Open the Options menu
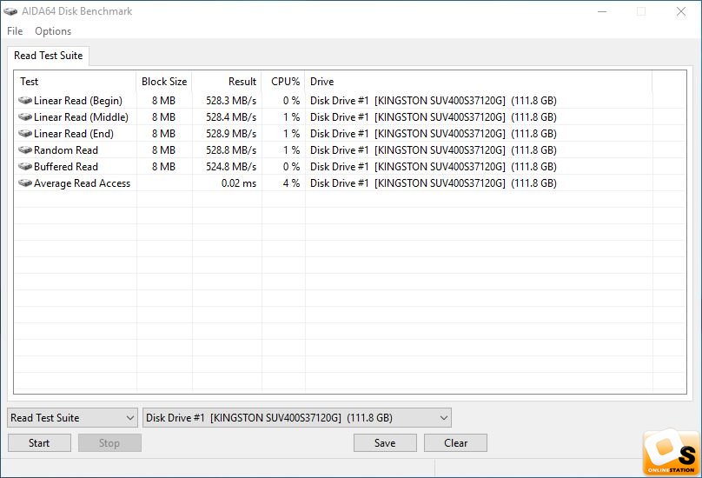The height and width of the screenshot is (478, 702). pyautogui.click(x=53, y=31)
